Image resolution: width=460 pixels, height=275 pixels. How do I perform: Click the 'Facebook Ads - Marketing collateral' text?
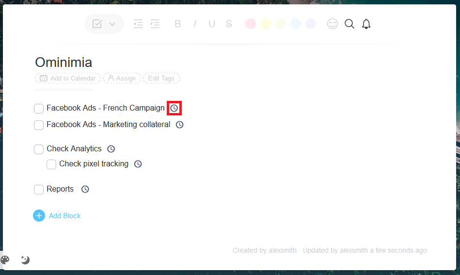108,125
